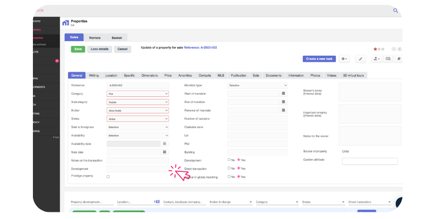Click the green Save button

pyautogui.click(x=78, y=49)
